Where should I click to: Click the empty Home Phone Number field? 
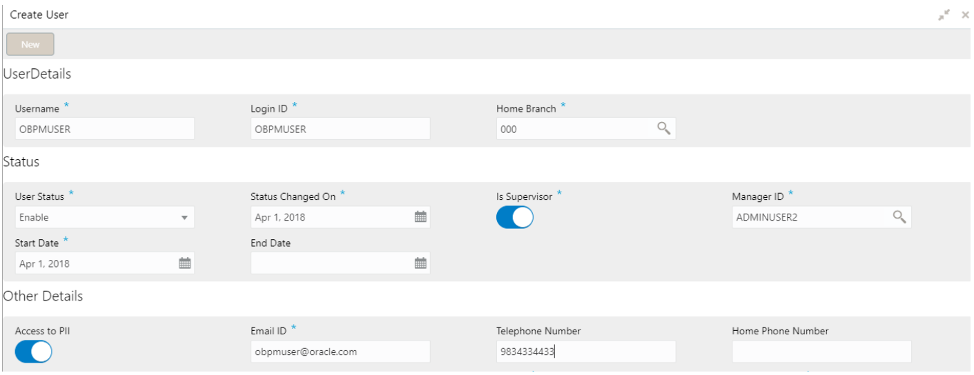pos(821,352)
